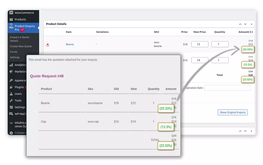This screenshot has width=263, height=165.
Task: Open WooCommerce from the sidebar icon
Action: click(x=11, y=13)
